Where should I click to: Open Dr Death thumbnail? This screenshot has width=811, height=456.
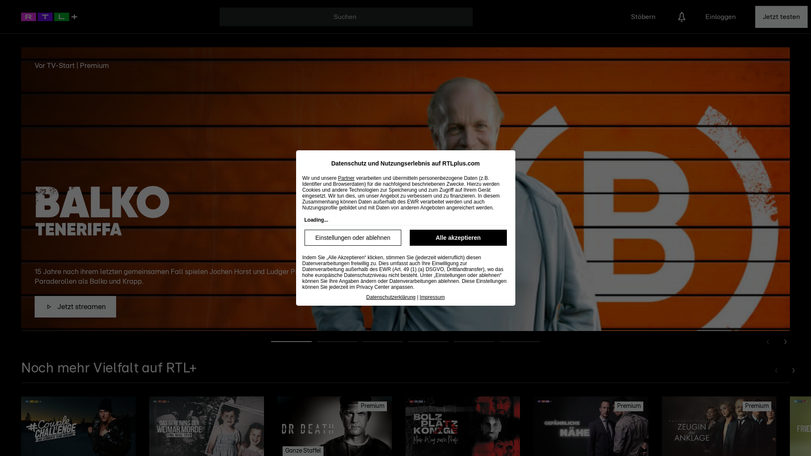(335, 426)
